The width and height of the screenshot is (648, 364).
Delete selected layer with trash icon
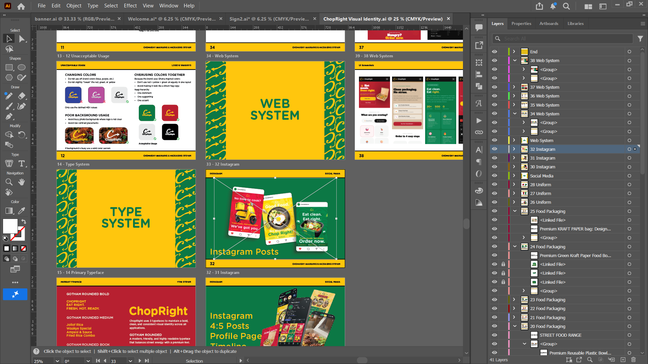coord(633,360)
